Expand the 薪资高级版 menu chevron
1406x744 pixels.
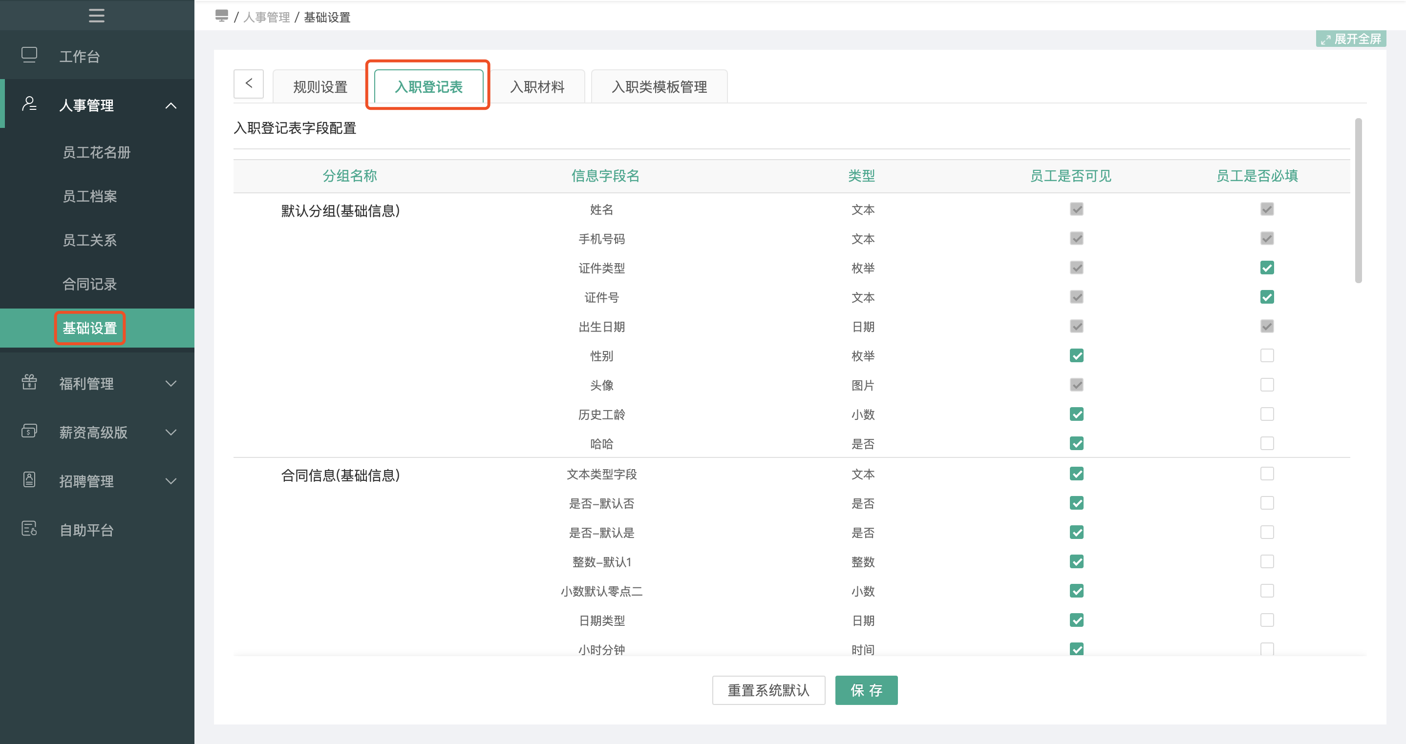click(x=171, y=433)
